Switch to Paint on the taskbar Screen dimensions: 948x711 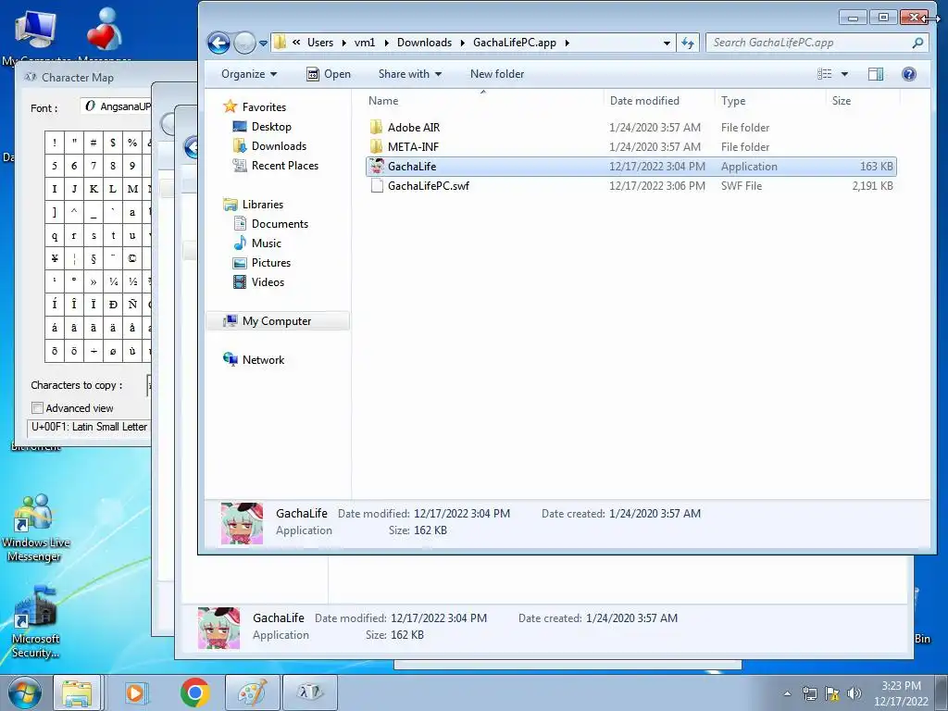click(253, 692)
